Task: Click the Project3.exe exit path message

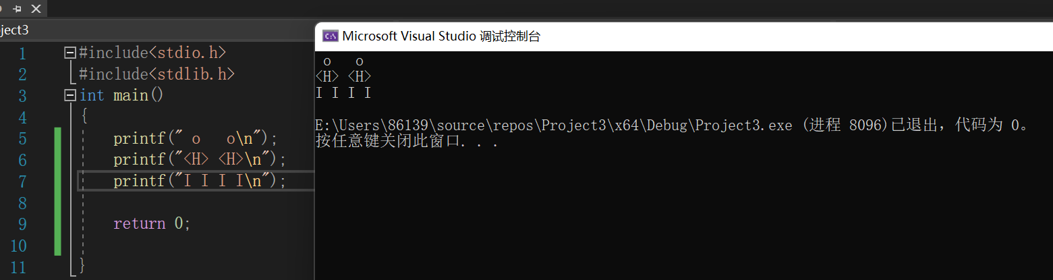Action: click(x=672, y=125)
